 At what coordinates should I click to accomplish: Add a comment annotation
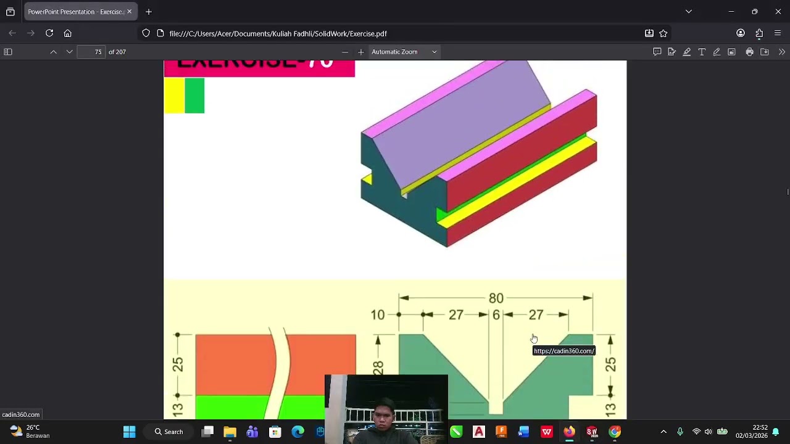[657, 52]
